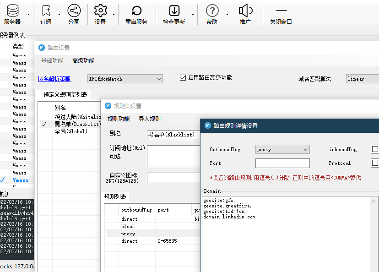The image size is (379, 272).
Task: Tick the Protocol checkbox
Action: [x=375, y=163]
